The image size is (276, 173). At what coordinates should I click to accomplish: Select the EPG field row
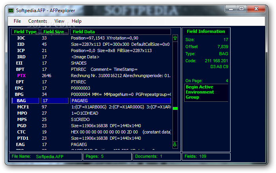tap(91, 88)
